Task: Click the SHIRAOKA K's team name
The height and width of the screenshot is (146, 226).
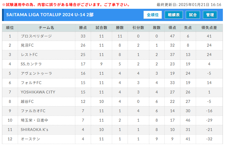Action: point(34,130)
